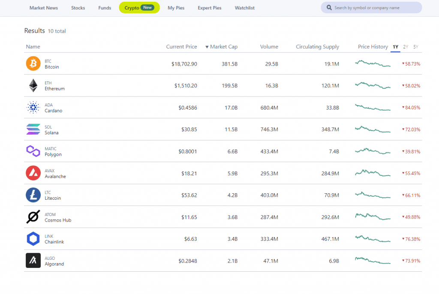Open the Chainlink name link
This screenshot has width=439, height=294.
coord(54,242)
